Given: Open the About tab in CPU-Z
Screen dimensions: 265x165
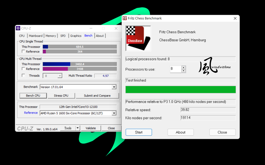Looking at the screenshot, I should [x=100, y=36].
